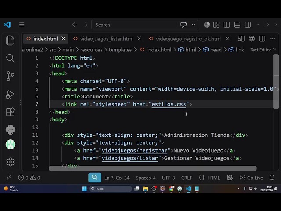Open Customize Layout icon
Screen dimensions: 281x211
click(x=216, y=25)
